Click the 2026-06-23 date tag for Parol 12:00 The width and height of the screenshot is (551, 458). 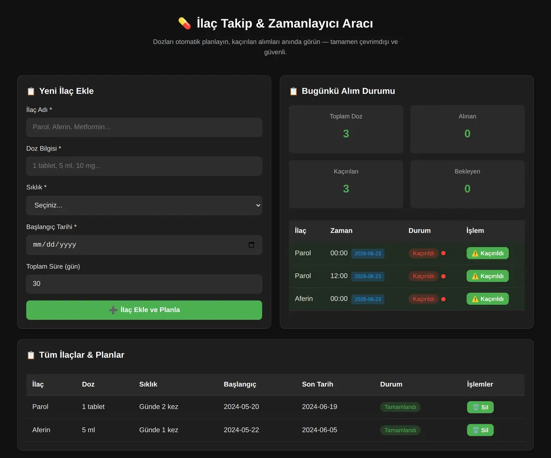(x=368, y=276)
